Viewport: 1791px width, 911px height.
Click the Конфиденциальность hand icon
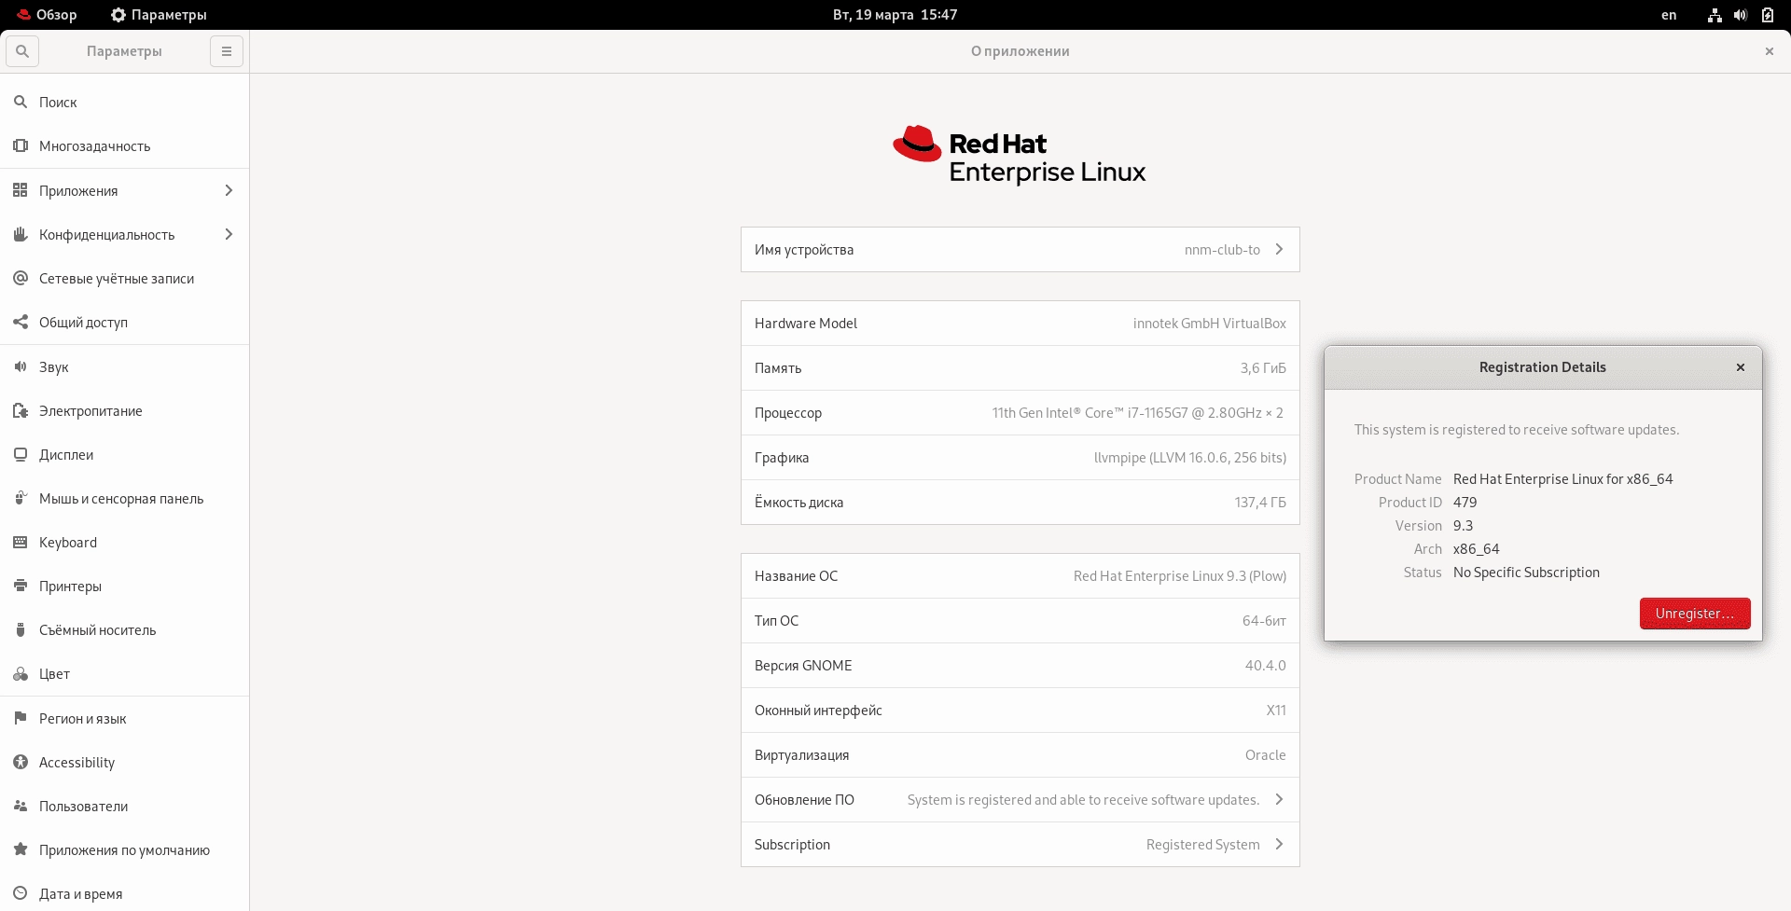pyautogui.click(x=21, y=234)
